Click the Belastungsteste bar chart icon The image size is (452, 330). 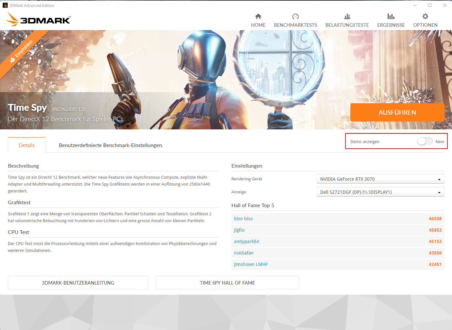(x=347, y=16)
